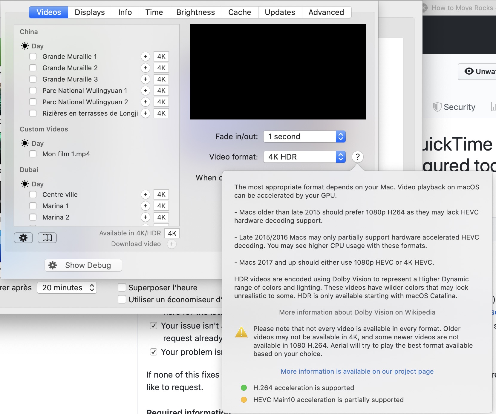Open the gear settings menu below video list
The image size is (496, 414).
pyautogui.click(x=23, y=238)
